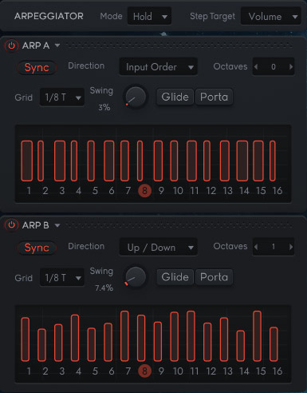The height and width of the screenshot is (393, 307).
Task: Select step number 5 in ARP B
Action: click(95, 371)
